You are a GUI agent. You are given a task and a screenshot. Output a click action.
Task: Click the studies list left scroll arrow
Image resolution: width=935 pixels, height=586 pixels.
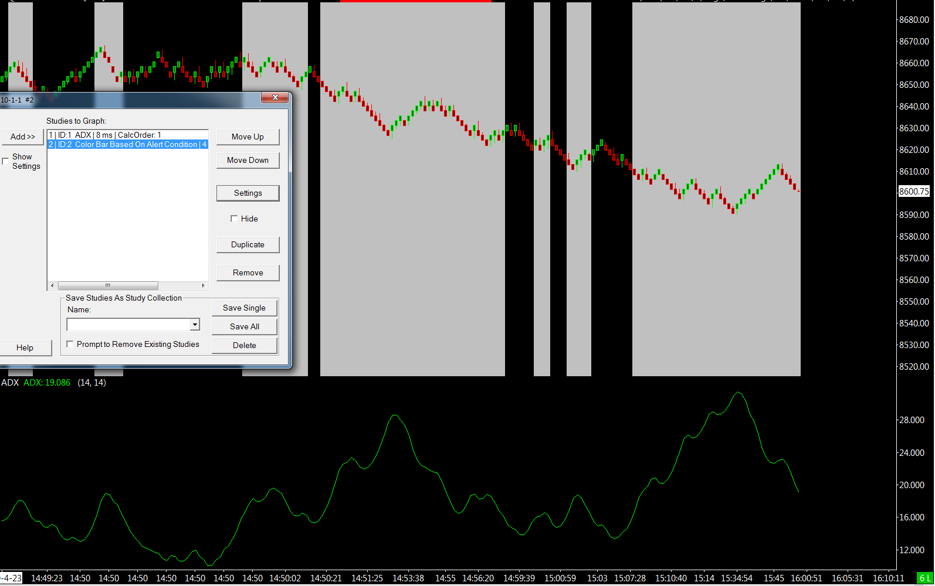[x=52, y=286]
